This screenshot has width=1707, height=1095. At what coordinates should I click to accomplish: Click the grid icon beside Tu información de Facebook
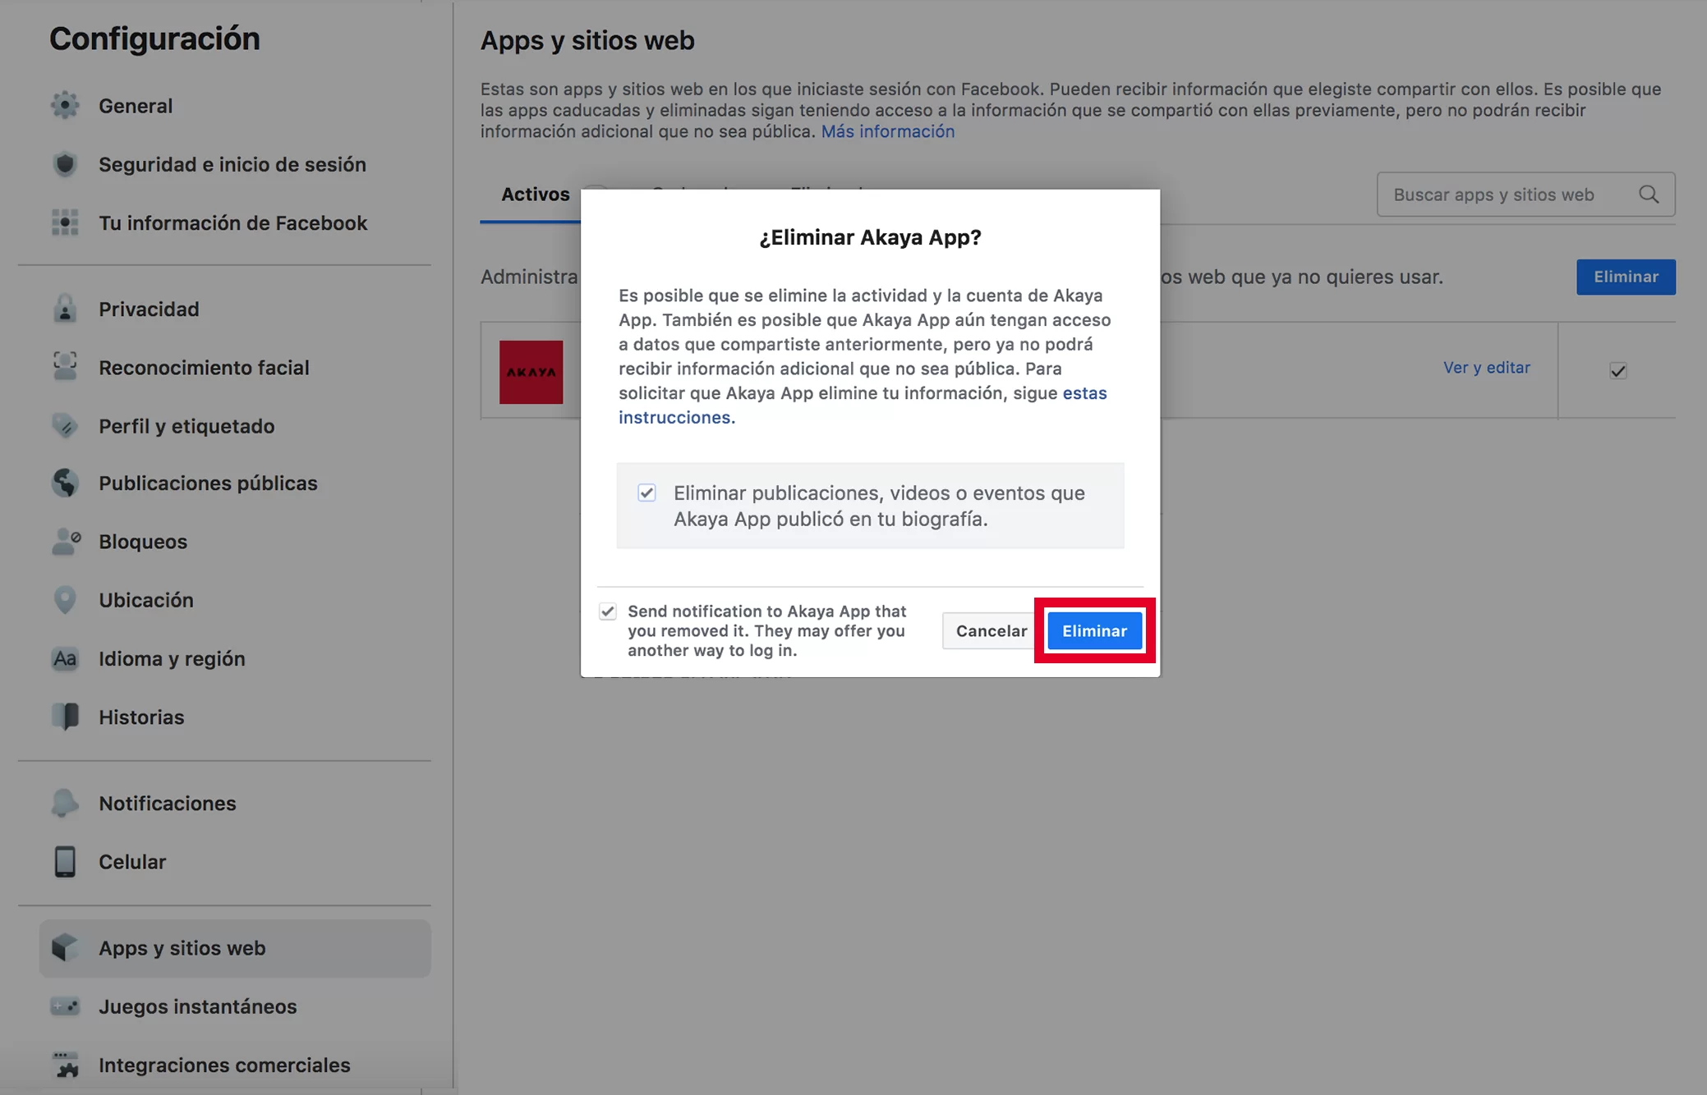tap(65, 222)
